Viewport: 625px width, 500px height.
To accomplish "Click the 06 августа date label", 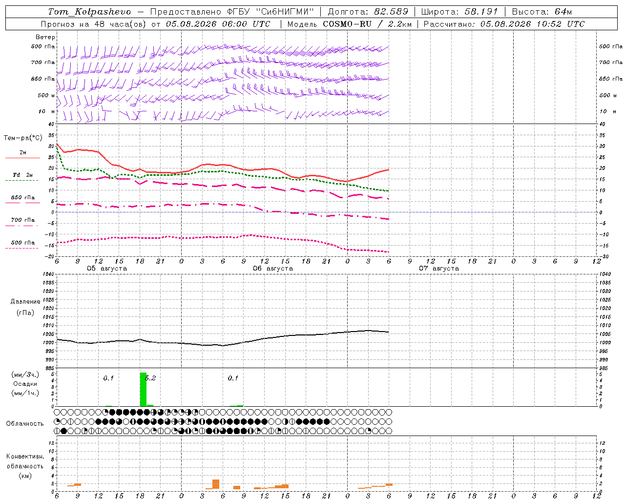I will pyautogui.click(x=273, y=269).
